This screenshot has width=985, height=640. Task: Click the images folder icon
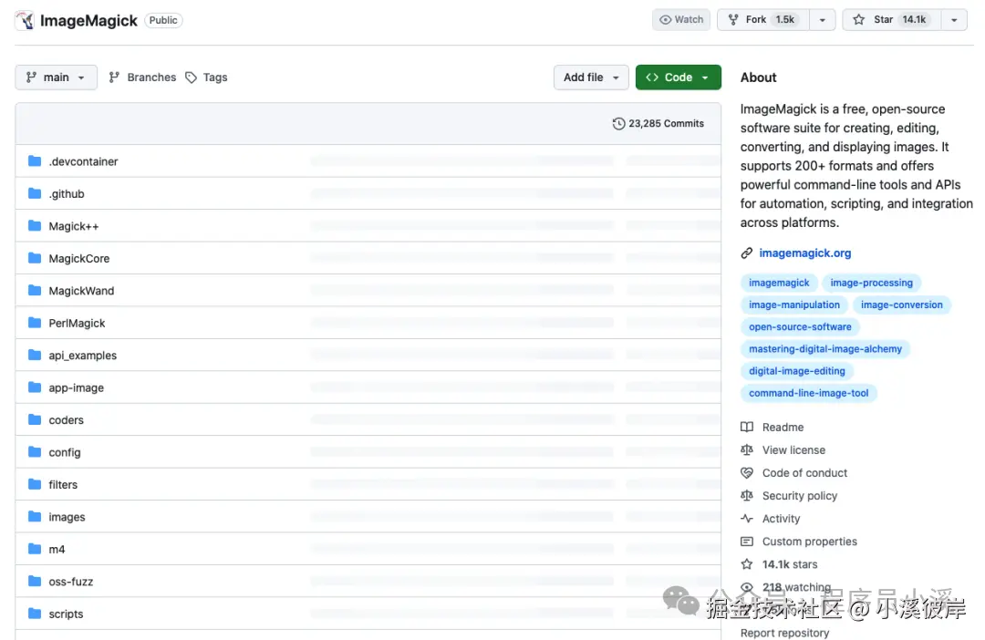click(35, 517)
